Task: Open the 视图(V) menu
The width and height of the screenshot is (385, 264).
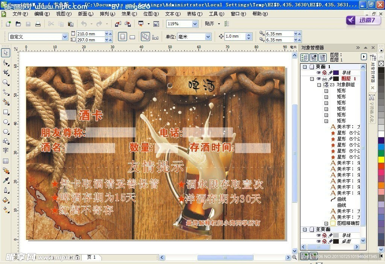Action: [x=64, y=14]
